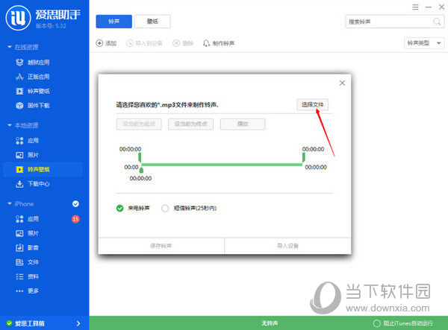Click the 选择文件 button

[313, 104]
